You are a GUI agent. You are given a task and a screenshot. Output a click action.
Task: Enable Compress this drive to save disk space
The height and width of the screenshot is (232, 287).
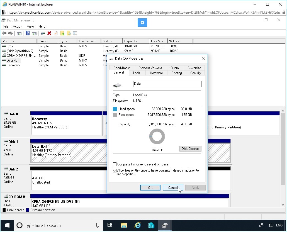pos(115,164)
